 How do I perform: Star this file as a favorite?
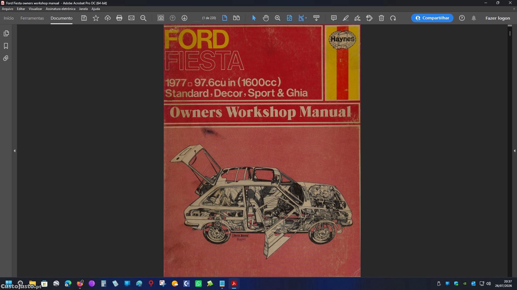coord(96,18)
